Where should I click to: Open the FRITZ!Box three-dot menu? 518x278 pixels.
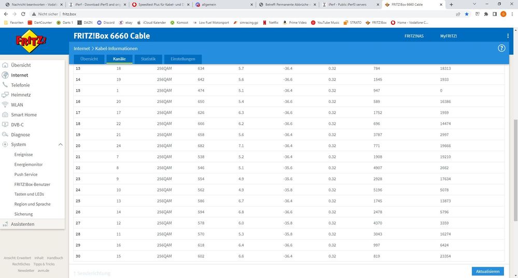[x=508, y=36]
